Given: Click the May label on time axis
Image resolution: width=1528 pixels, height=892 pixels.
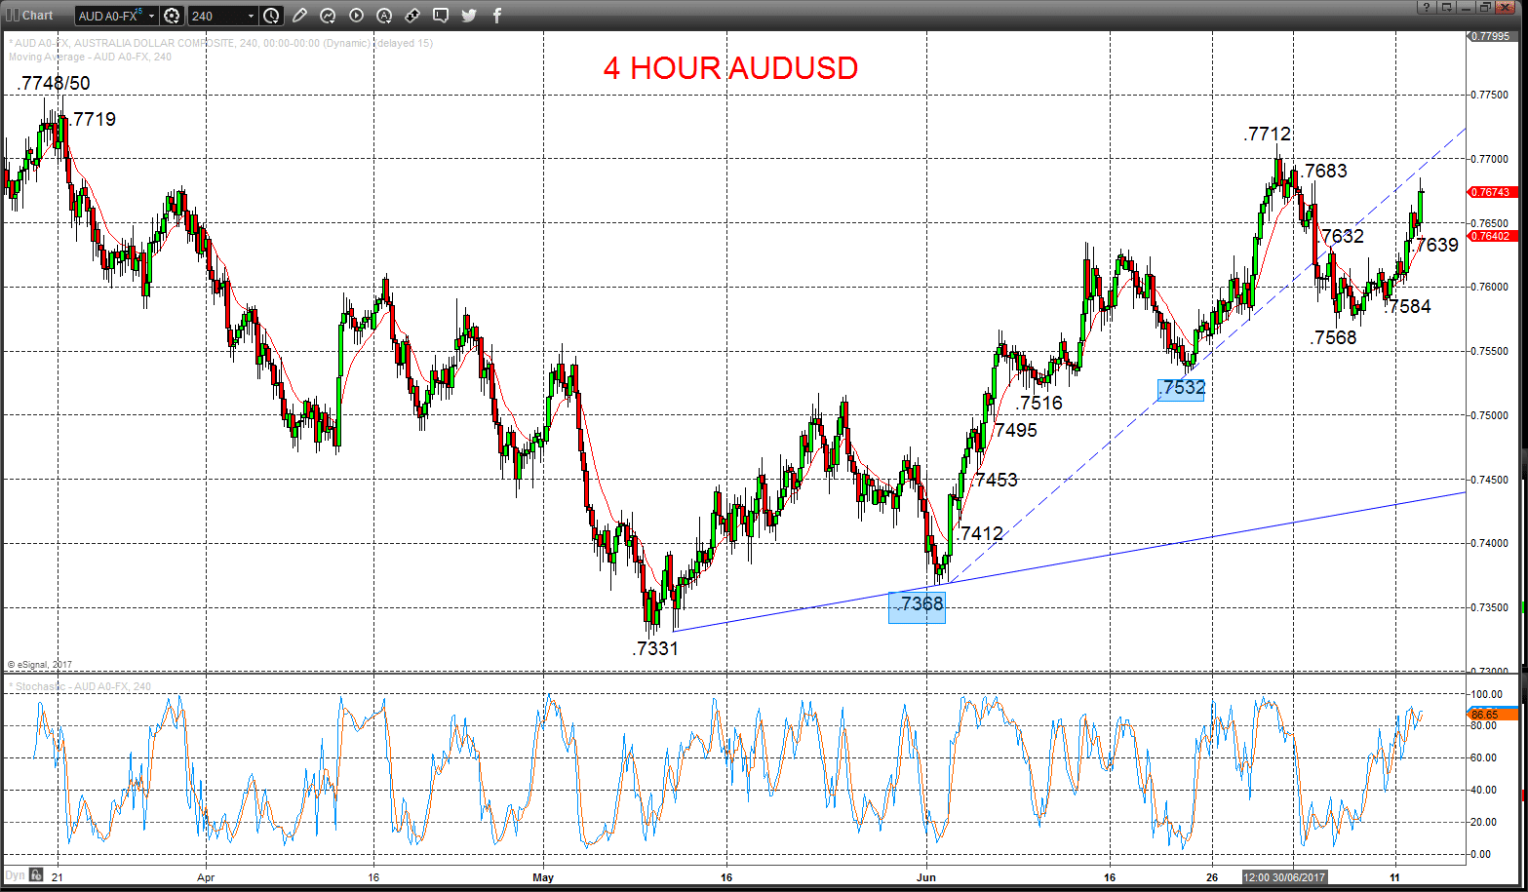Looking at the screenshot, I should 543,877.
